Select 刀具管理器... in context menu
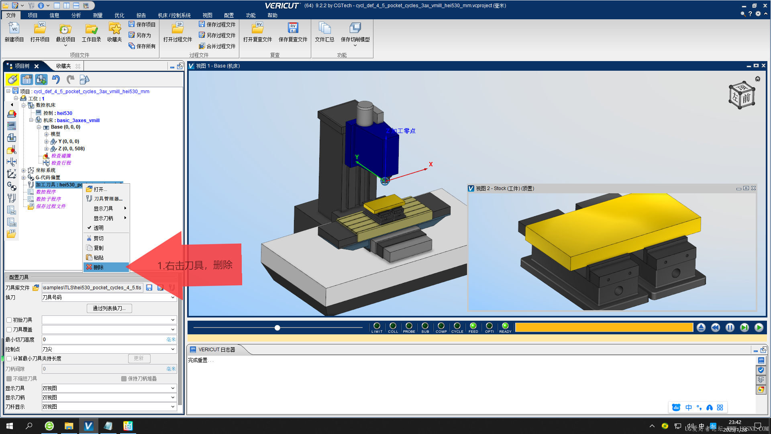Screen dimensions: 771x434 click(106, 199)
